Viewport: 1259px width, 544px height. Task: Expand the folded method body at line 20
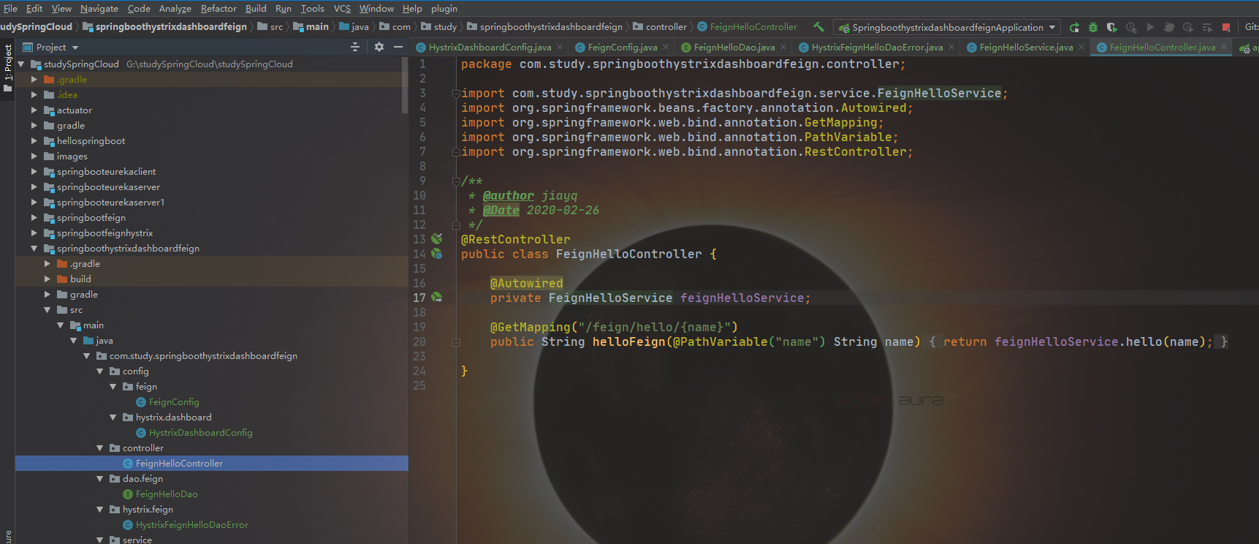(456, 342)
